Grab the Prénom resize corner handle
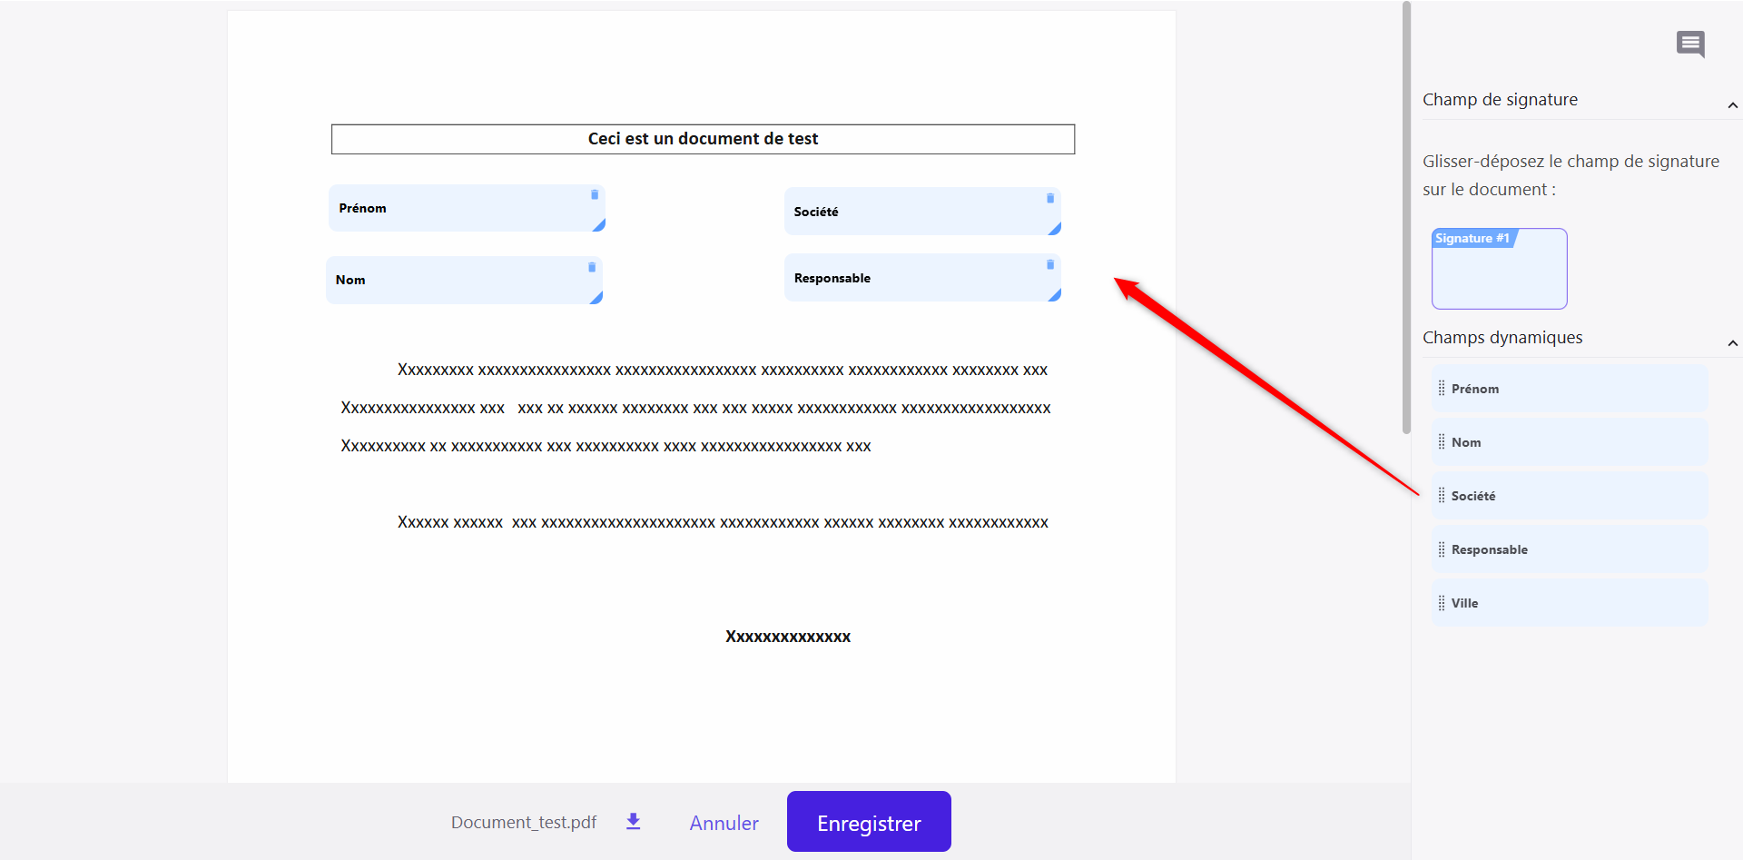Image resolution: width=1743 pixels, height=860 pixels. (599, 225)
